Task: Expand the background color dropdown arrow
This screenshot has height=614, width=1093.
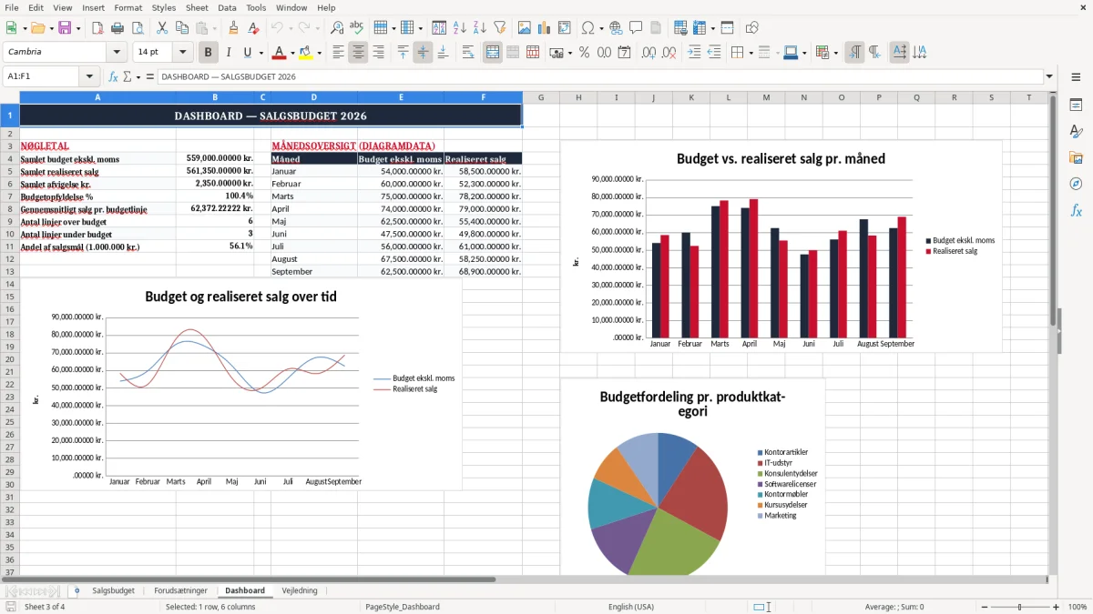Action: (x=320, y=53)
